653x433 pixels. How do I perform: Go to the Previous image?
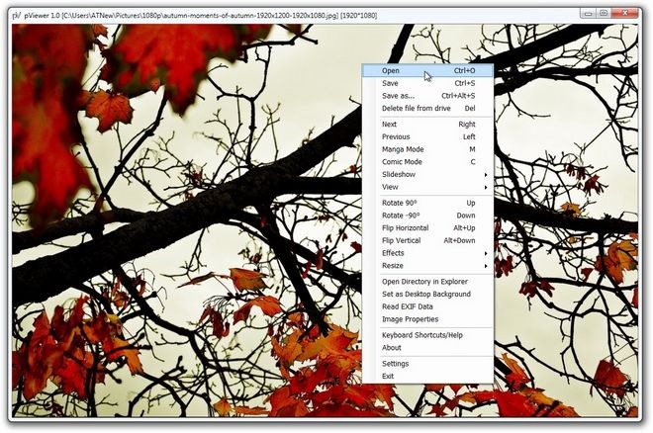click(x=396, y=137)
